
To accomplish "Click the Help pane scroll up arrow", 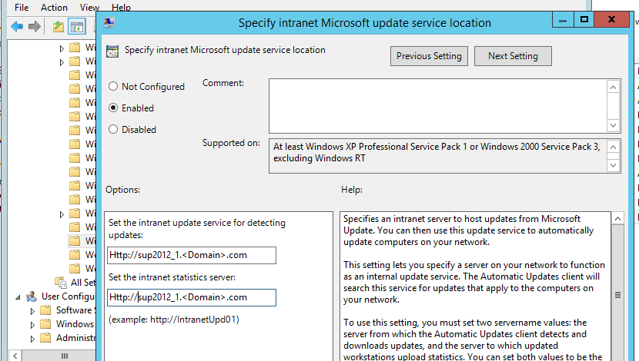I will coord(617,219).
